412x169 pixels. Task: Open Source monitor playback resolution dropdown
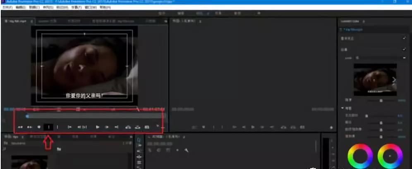(x=113, y=109)
